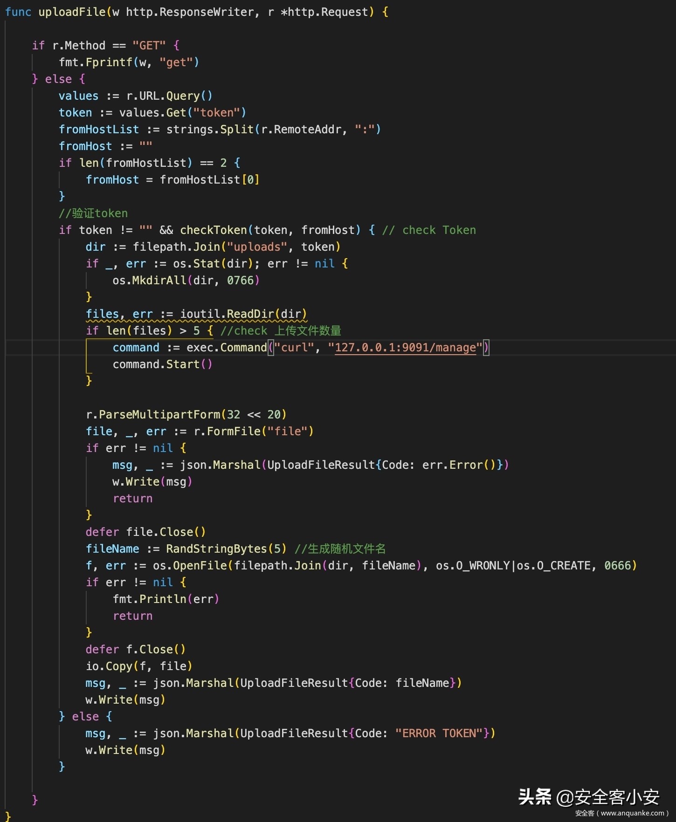Click the ioutil package name
676x822 pixels.
200,314
